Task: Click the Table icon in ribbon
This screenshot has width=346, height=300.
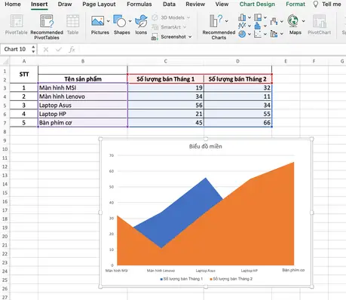Action: [x=72, y=21]
